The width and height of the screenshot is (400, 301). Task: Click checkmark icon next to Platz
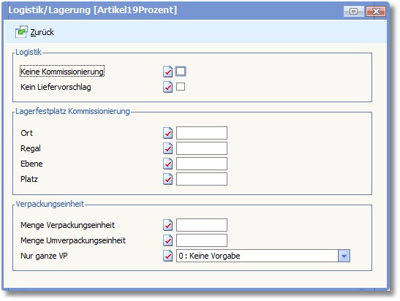coord(168,179)
